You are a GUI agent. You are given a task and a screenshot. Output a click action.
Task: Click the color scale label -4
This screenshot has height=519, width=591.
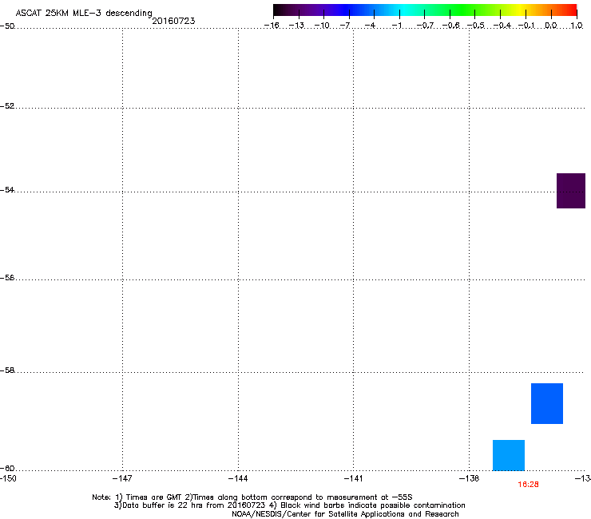[370, 26]
